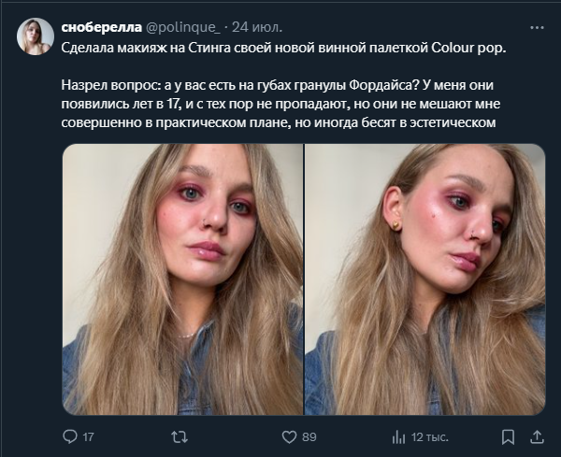The height and width of the screenshot is (457, 561).
Task: Like the tweet with heart icon
Action: coord(289,436)
